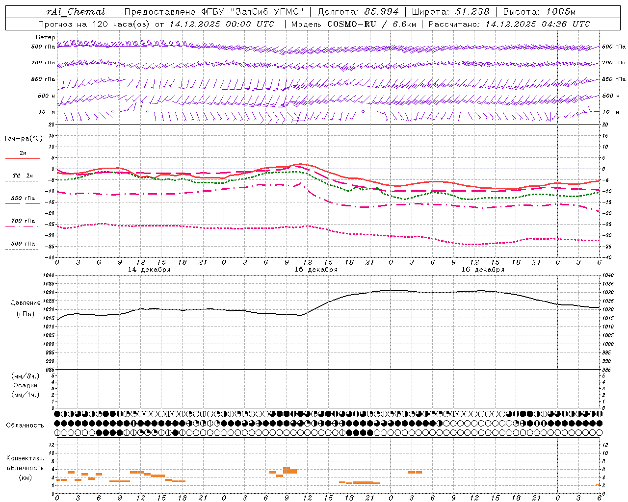
Task: Click the calculated time 14.12.2025 04:36 UTC
Action: click(x=538, y=24)
